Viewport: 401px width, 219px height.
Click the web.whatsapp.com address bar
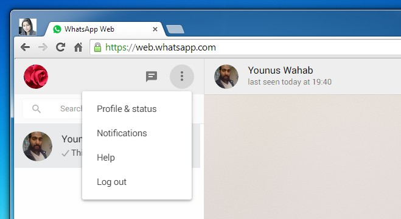(245, 47)
